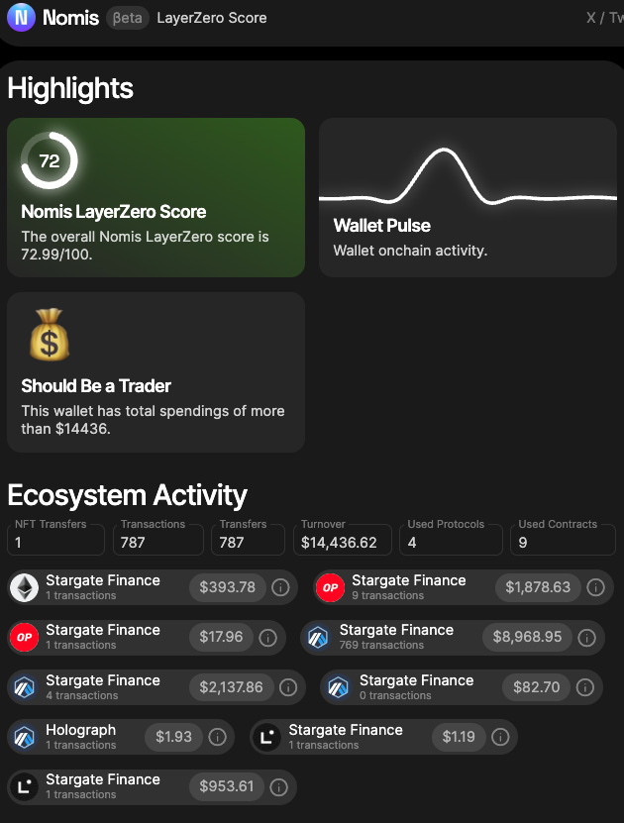624x823 pixels.
Task: Open LayerZero Score header link
Action: coord(212,18)
